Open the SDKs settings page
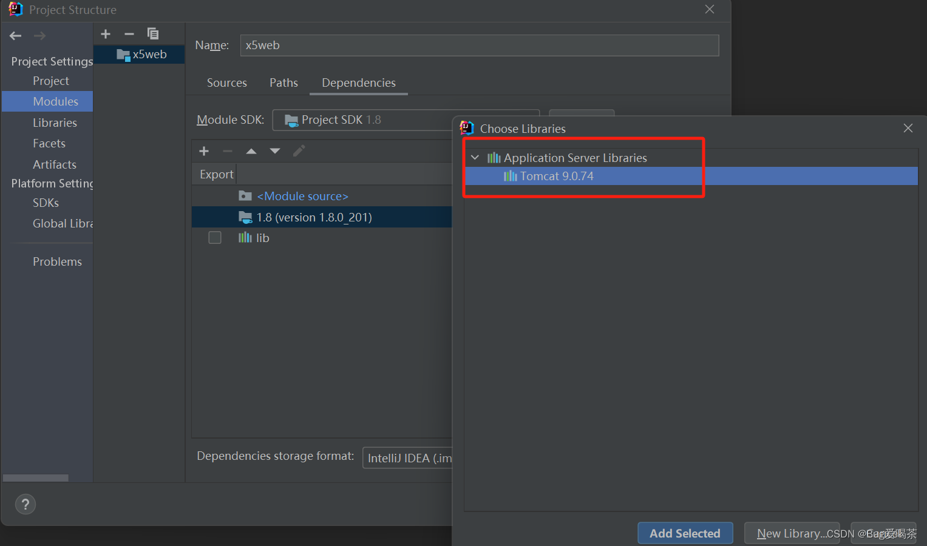Viewport: 927px width, 546px height. coord(46,203)
